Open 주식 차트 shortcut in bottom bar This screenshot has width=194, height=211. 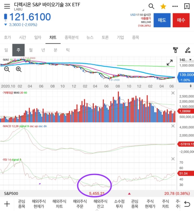click(x=166, y=204)
